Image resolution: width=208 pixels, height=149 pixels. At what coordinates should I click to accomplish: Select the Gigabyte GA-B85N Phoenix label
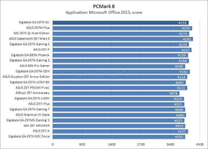pos(30,55)
